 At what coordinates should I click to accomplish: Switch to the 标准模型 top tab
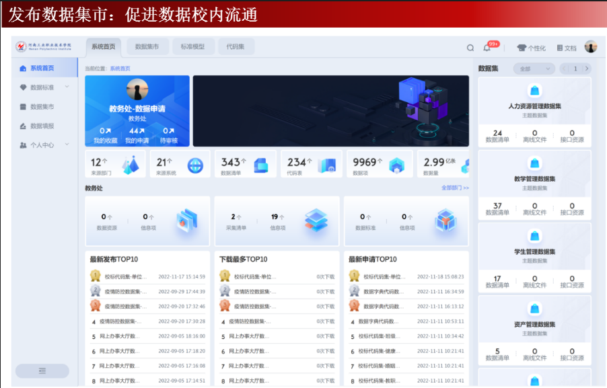193,46
